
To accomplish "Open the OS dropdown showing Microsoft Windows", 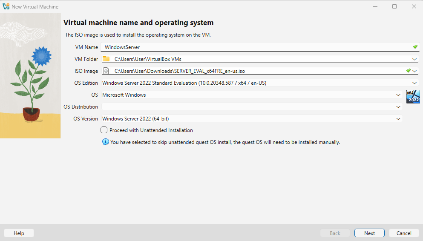I will click(x=252, y=95).
